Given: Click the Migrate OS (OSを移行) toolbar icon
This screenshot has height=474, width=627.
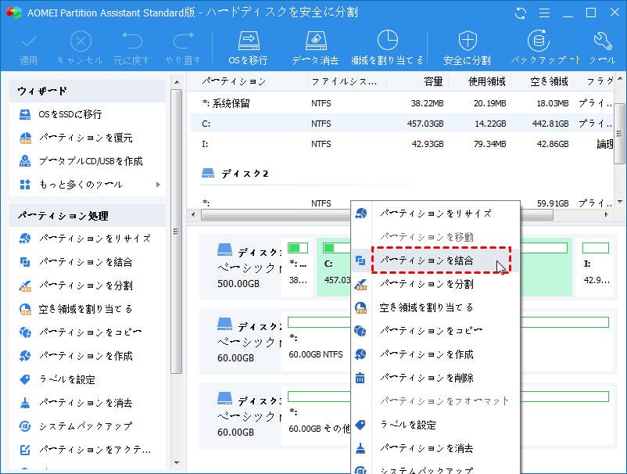Looking at the screenshot, I should point(249,41).
